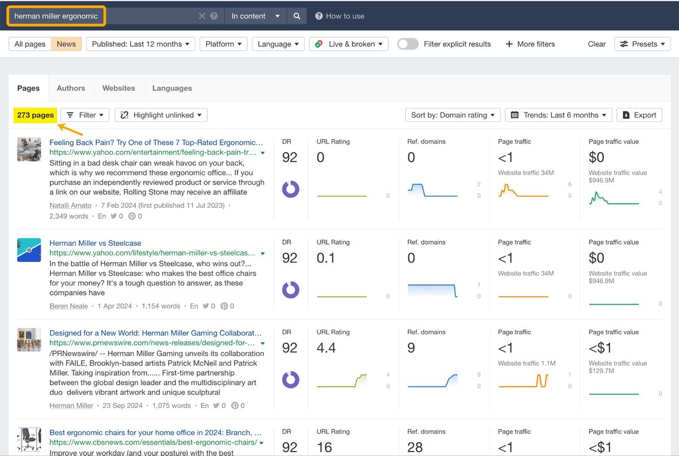Click the magnifying glass search button
The height and width of the screenshot is (456, 679).
(296, 16)
